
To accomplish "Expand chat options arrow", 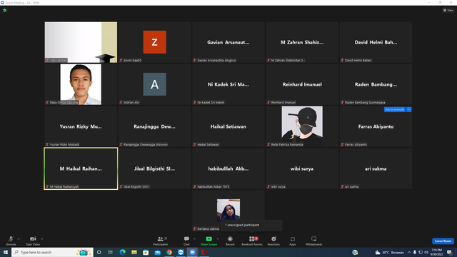I will click(194, 239).
